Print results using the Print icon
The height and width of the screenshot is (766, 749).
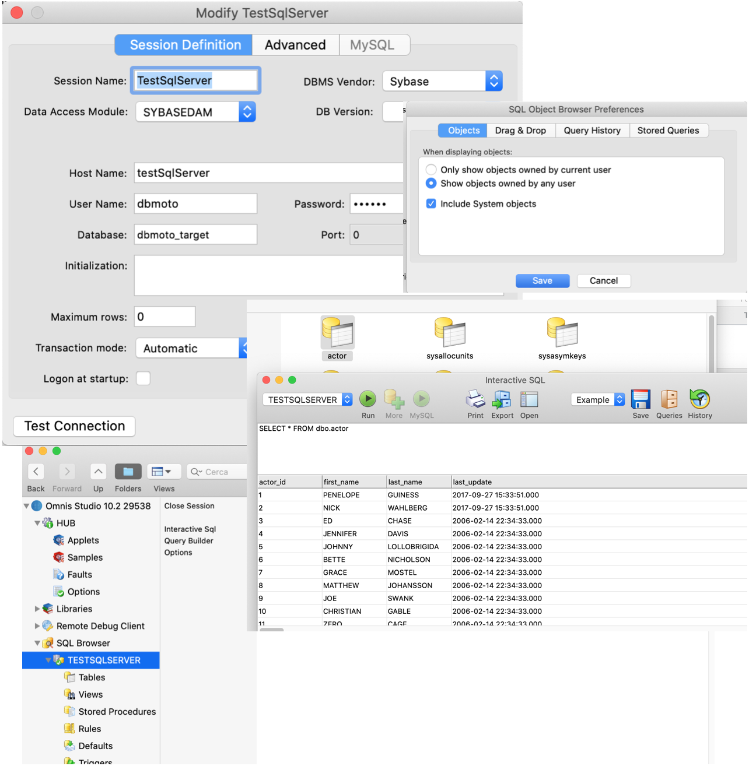(475, 399)
